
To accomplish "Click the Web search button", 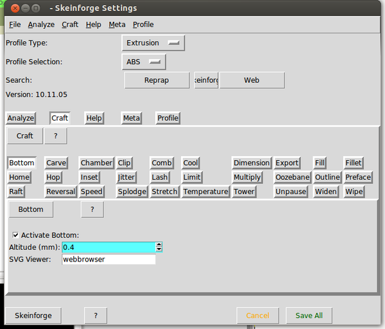I will [x=252, y=80].
